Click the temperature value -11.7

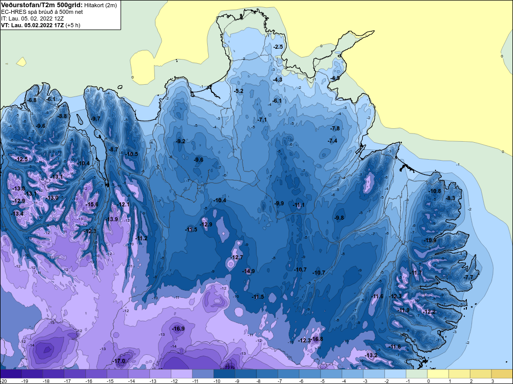[416, 273]
